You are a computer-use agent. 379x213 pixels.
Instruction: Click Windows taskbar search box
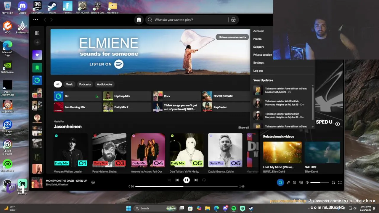click(x=155, y=208)
